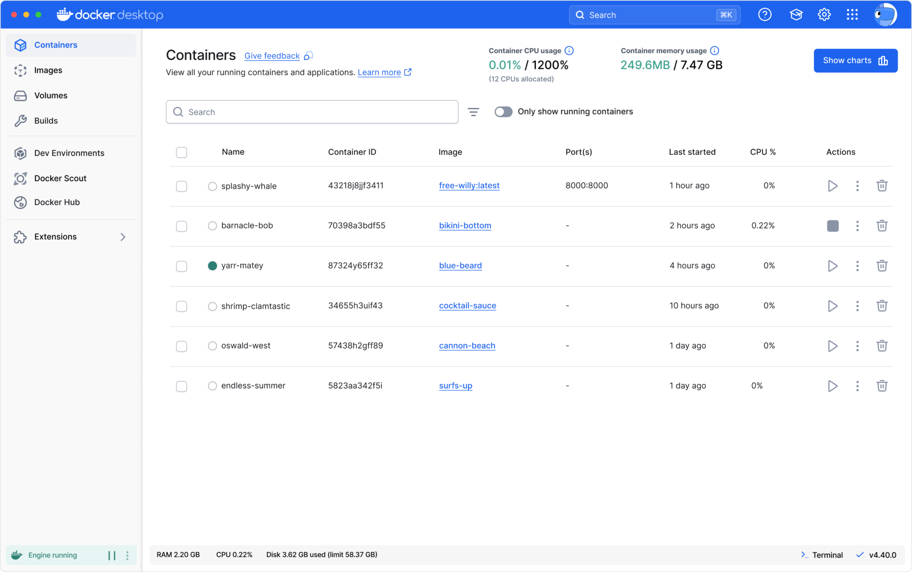Select the checkbox for yarr-matey
Viewport: 912px width, 572px height.
coord(181,266)
